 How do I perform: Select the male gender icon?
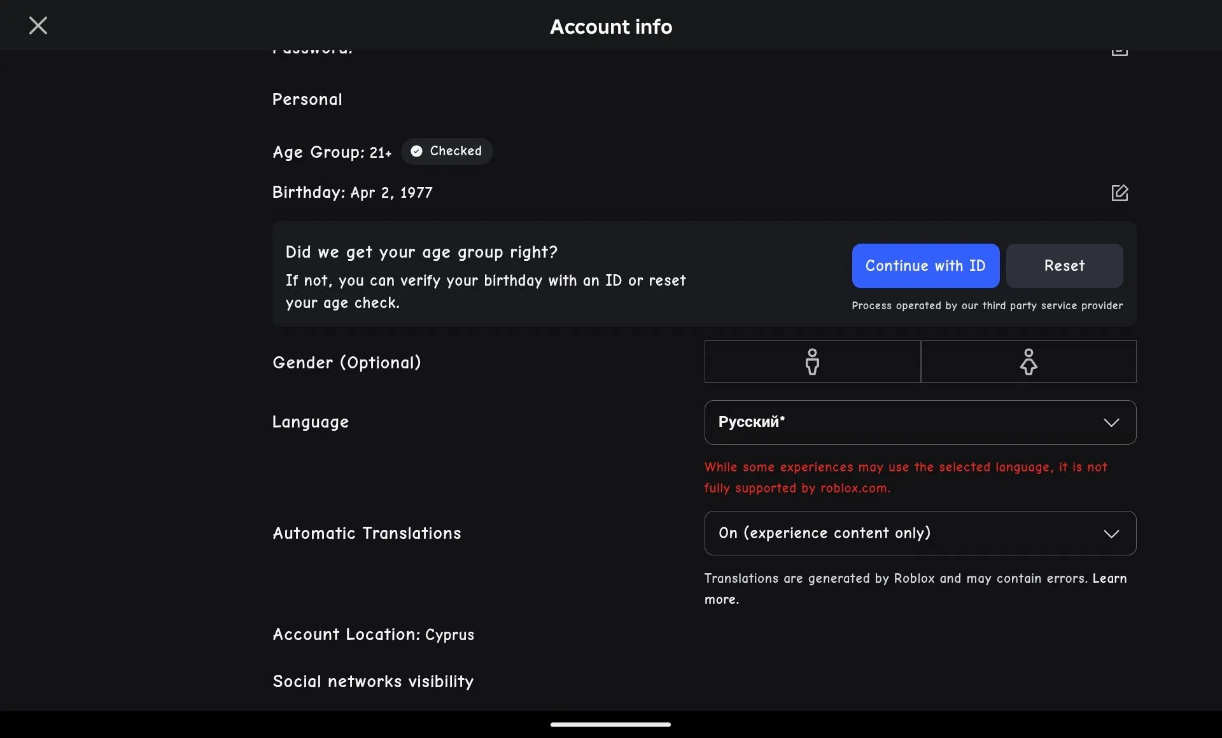pos(812,361)
